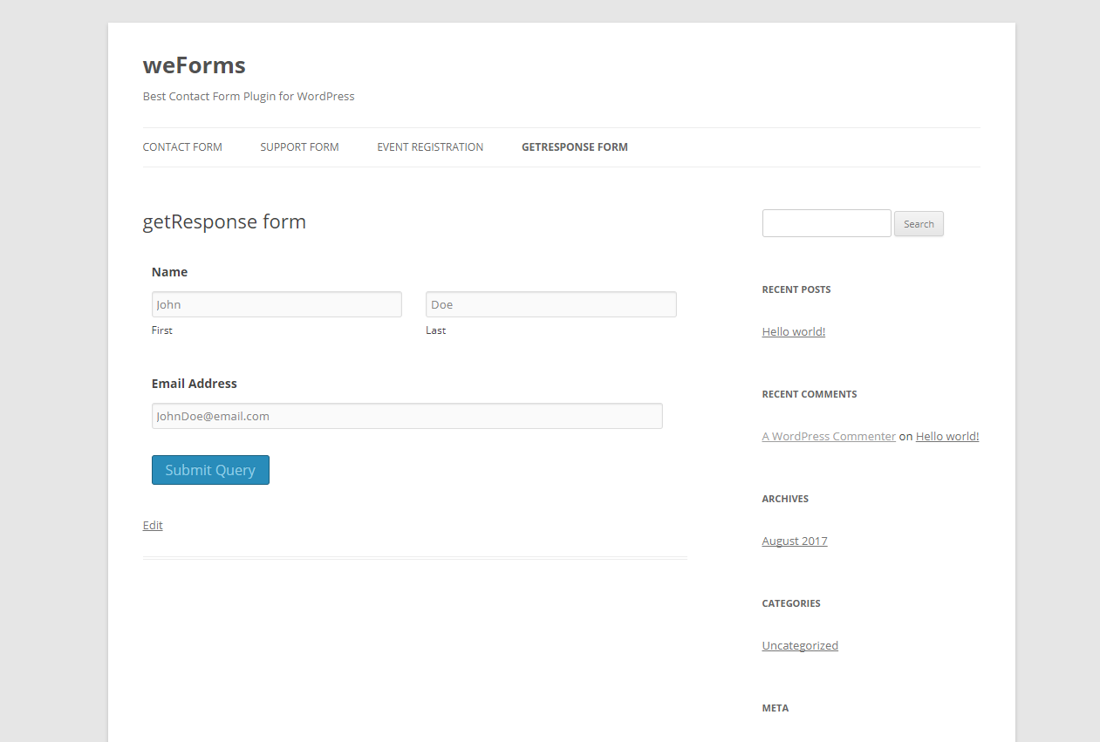The image size is (1100, 742).
Task: Click the weForms site title
Action: pos(194,65)
